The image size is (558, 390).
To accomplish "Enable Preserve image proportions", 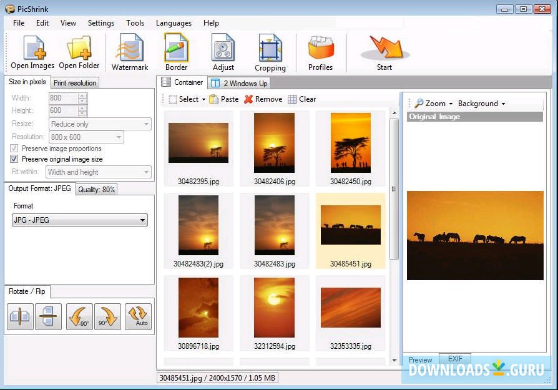I will point(14,149).
